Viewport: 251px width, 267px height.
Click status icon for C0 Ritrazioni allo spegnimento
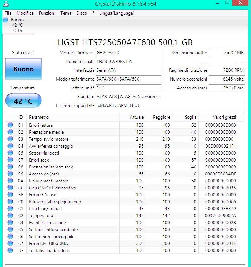(10, 201)
